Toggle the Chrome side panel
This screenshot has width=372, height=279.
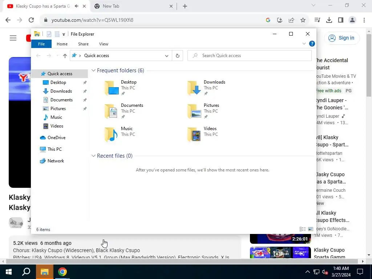tap(341, 20)
